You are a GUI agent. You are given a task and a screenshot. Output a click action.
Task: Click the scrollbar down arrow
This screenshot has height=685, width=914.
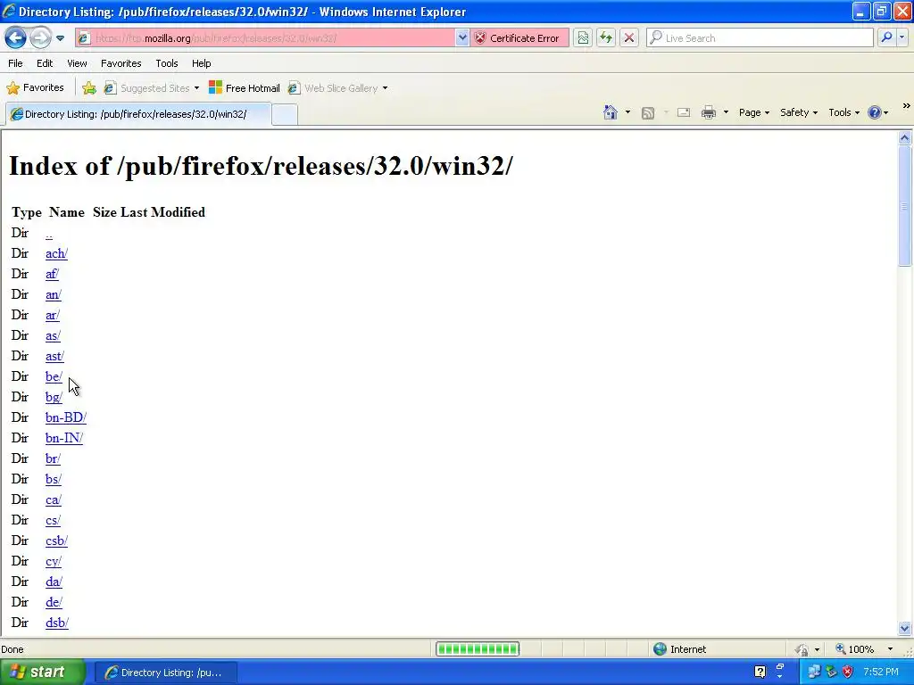(x=905, y=628)
